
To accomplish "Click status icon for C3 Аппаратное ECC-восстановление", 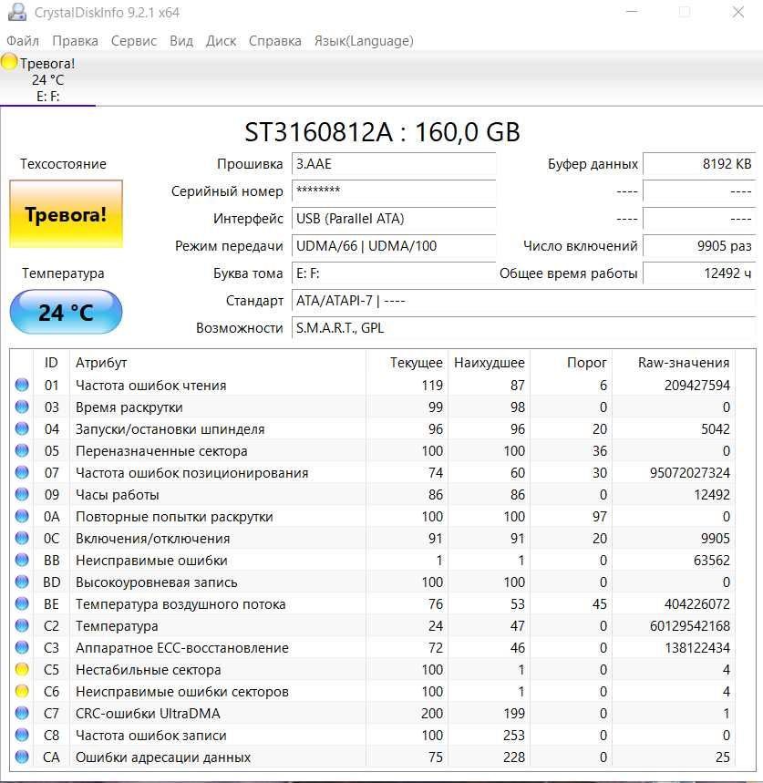I will pyautogui.click(x=22, y=648).
